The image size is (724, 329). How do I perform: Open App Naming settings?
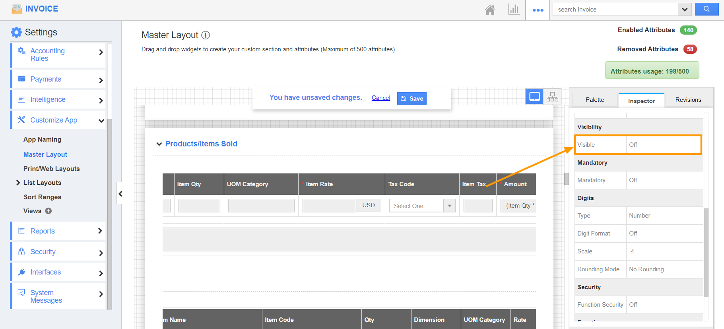pyautogui.click(x=42, y=139)
